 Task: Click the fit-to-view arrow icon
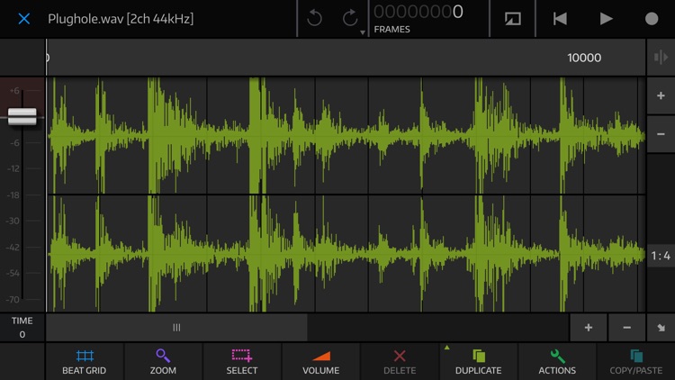661,328
